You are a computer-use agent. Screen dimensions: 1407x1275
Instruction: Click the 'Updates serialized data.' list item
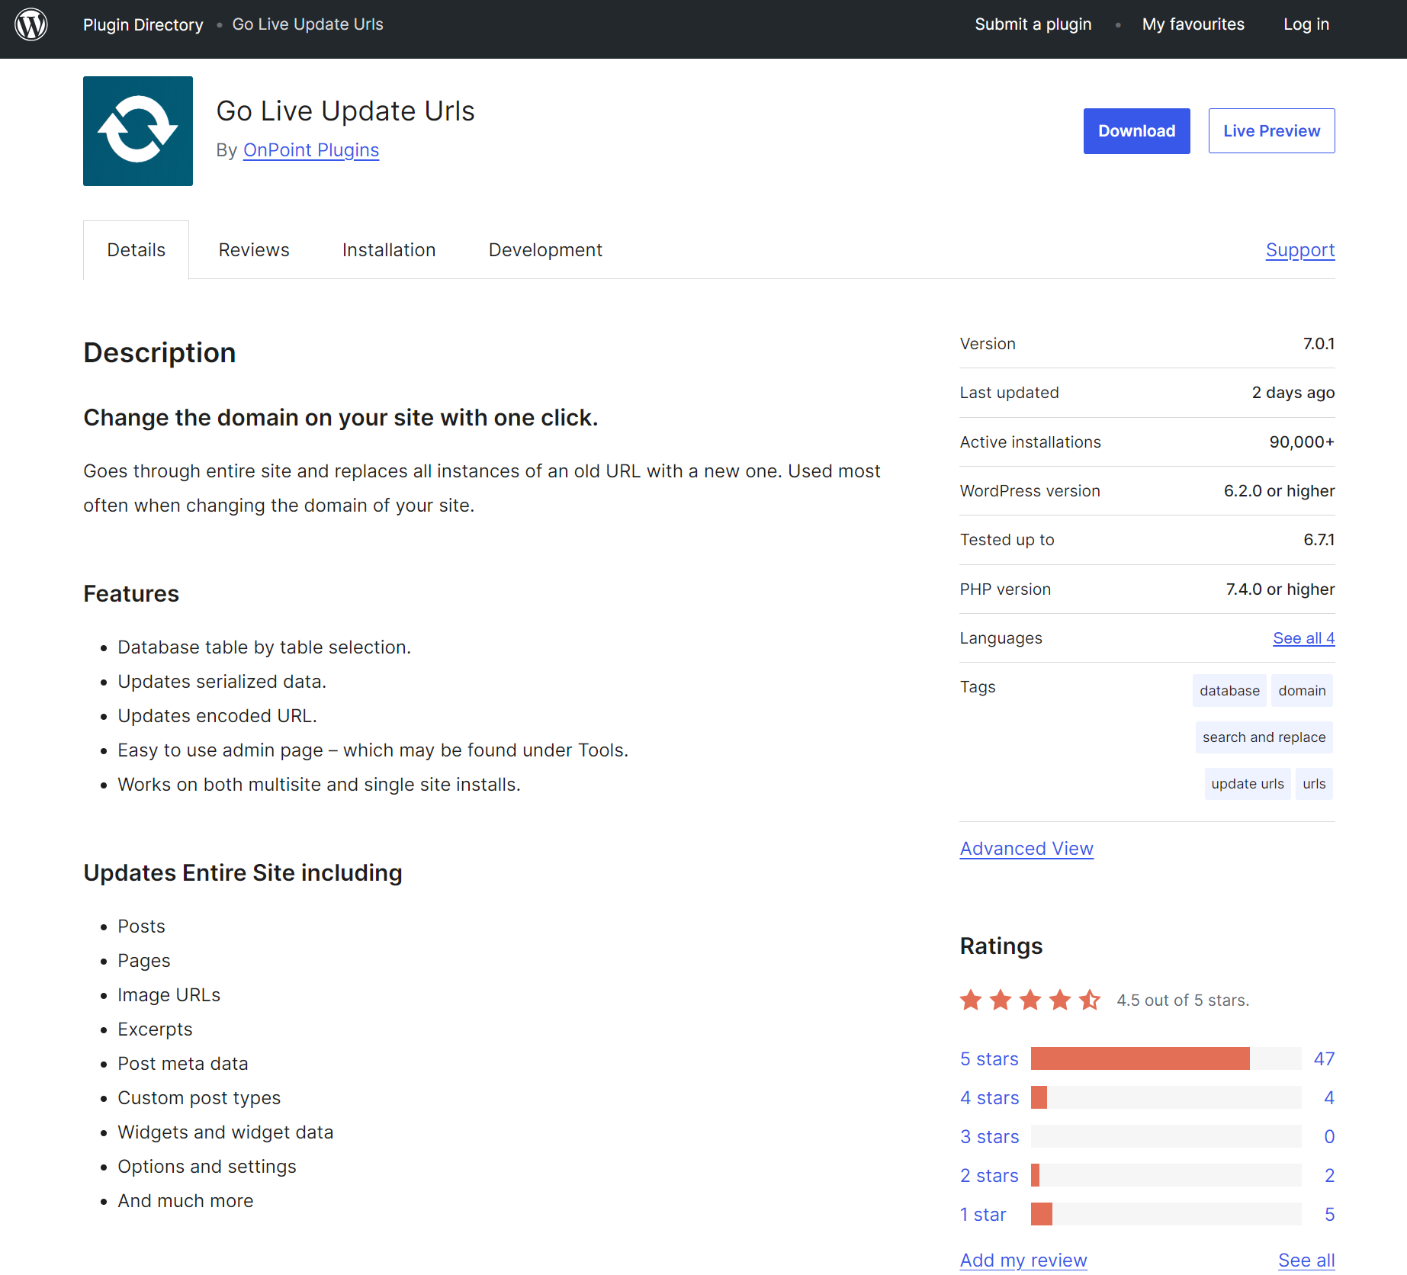222,682
